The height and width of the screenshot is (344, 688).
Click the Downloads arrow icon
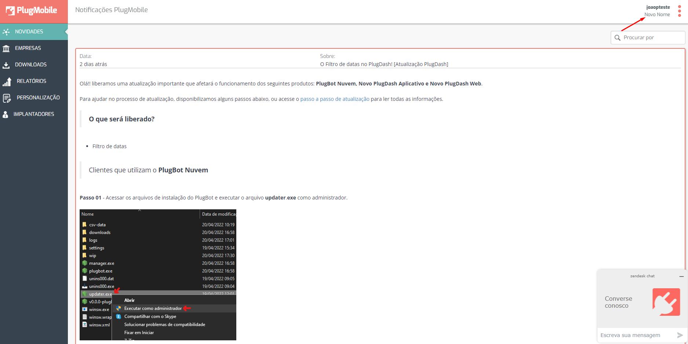[x=6, y=65]
